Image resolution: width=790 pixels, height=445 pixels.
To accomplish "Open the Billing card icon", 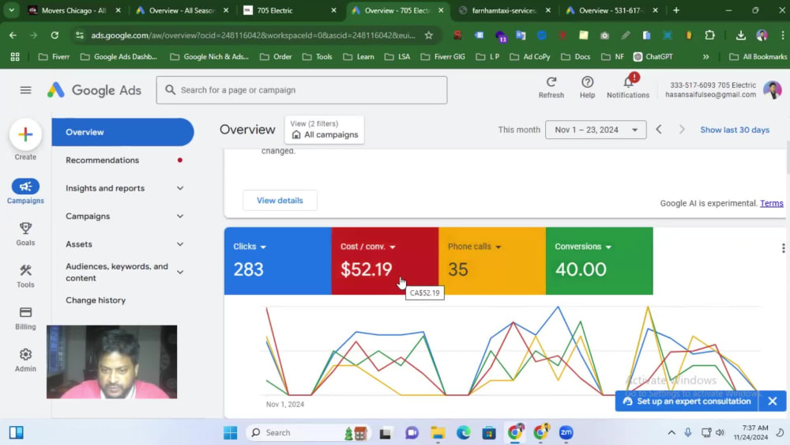I will tap(25, 312).
